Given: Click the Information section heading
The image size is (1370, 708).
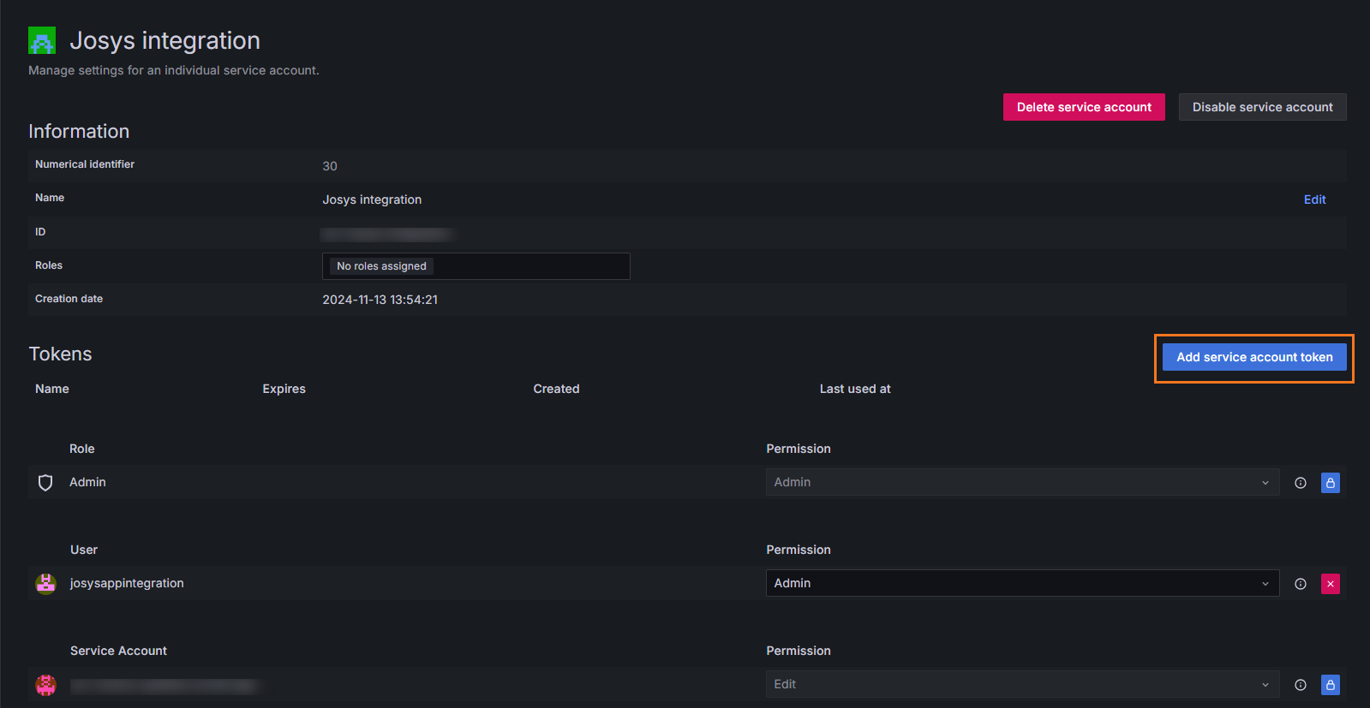Looking at the screenshot, I should coord(79,131).
